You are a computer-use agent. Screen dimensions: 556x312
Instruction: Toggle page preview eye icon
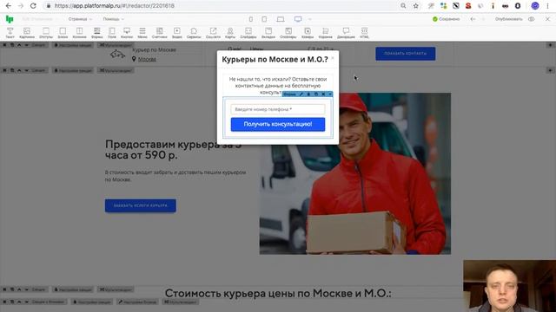[531, 19]
